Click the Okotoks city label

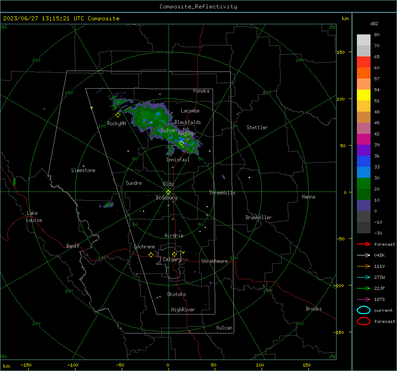click(x=176, y=294)
